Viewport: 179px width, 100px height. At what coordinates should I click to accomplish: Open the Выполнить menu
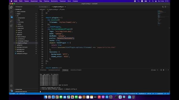coord(54,1)
